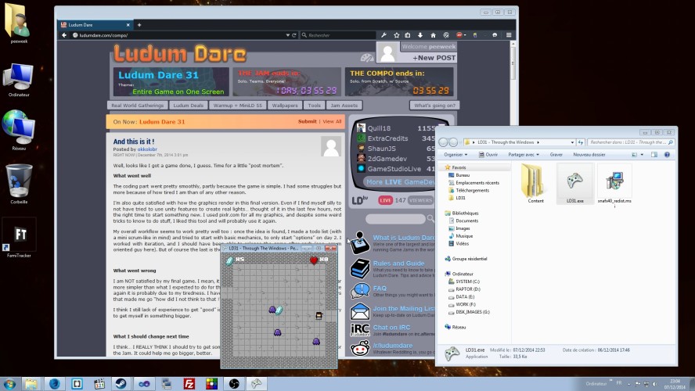Click the Ouvrir button in Explorer toolbar
The width and height of the screenshot is (695, 391).
click(488, 155)
